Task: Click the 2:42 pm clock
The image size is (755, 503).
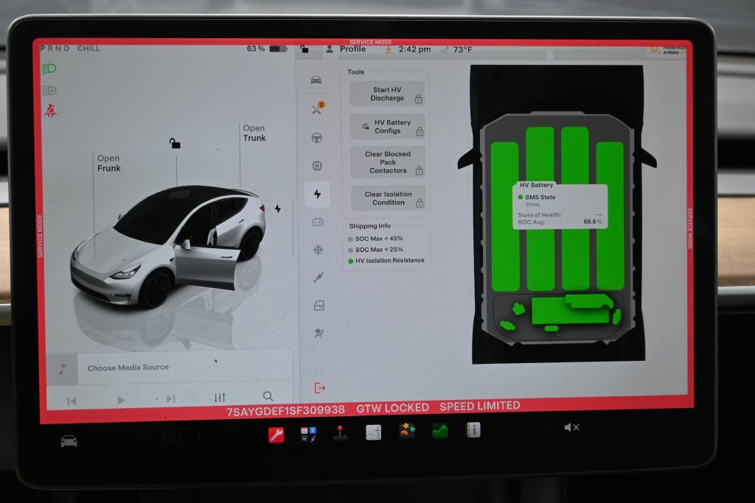Action: [414, 49]
